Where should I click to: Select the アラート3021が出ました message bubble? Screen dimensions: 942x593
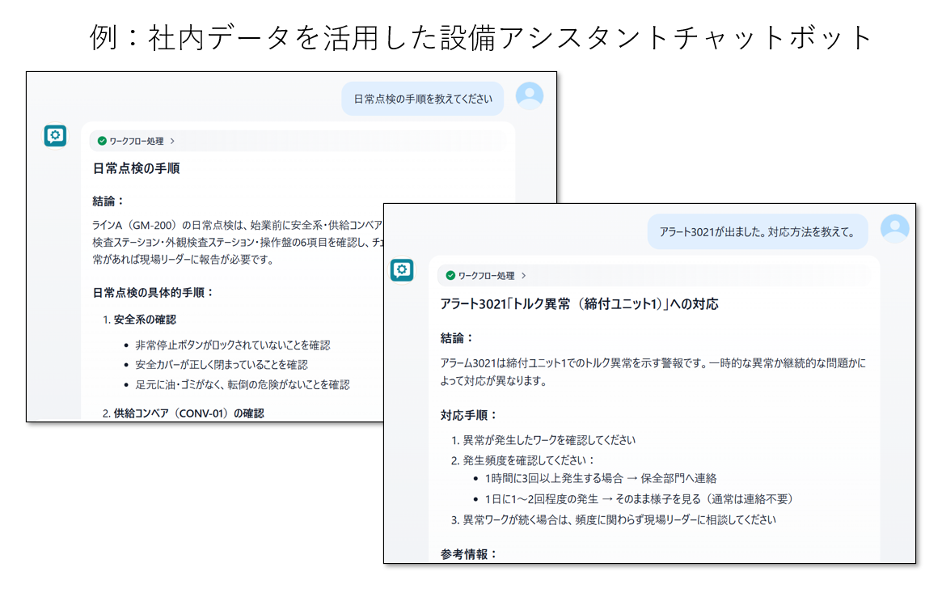[x=758, y=231]
